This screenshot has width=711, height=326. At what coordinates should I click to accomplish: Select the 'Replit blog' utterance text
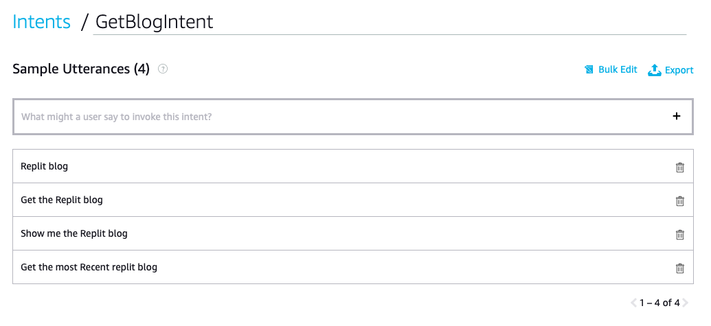coord(45,167)
